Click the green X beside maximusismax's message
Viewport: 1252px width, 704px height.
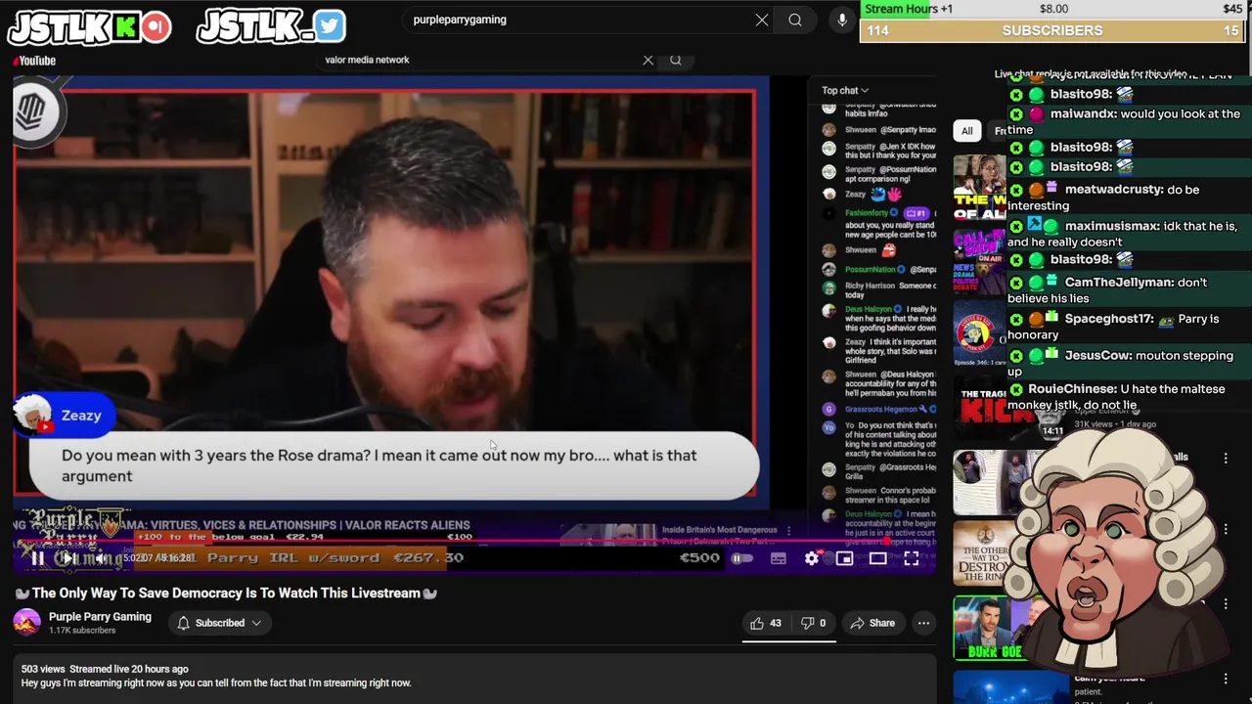1016,226
